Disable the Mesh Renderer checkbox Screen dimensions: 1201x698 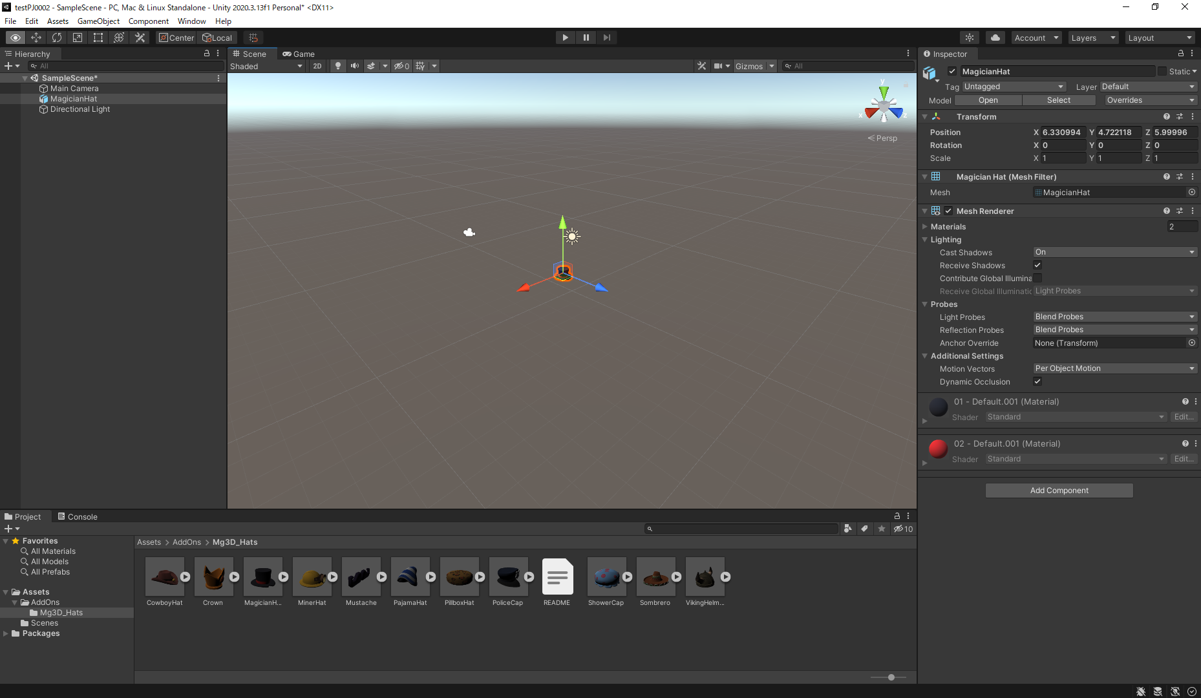[x=948, y=211]
